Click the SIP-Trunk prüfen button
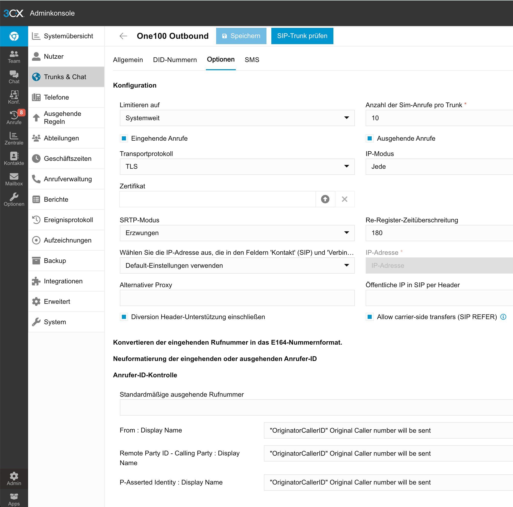Viewport: 513px width, 507px height. click(x=302, y=36)
